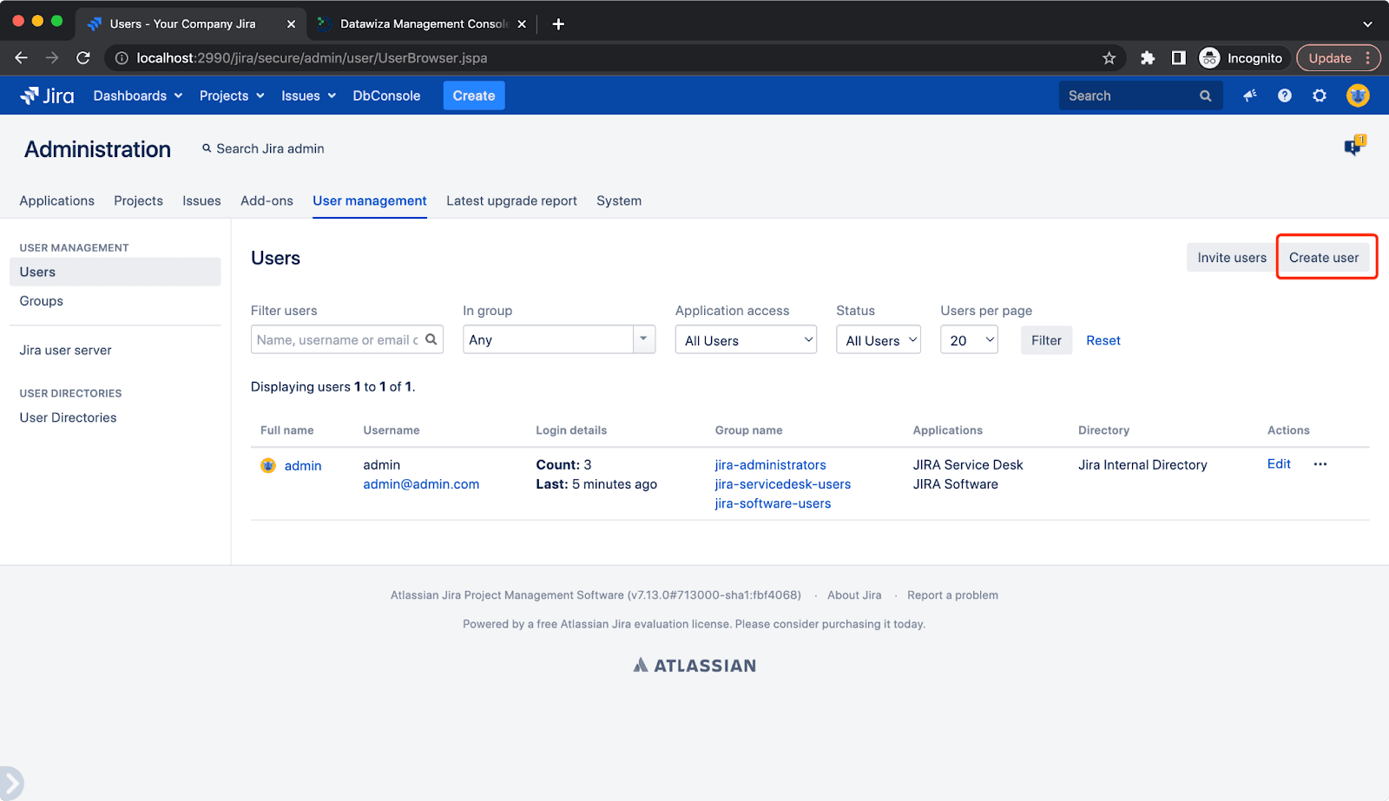Click the Chrome Update button

coord(1330,58)
